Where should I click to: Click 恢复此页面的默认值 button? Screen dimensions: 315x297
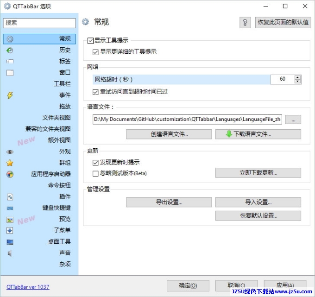tap(283, 22)
